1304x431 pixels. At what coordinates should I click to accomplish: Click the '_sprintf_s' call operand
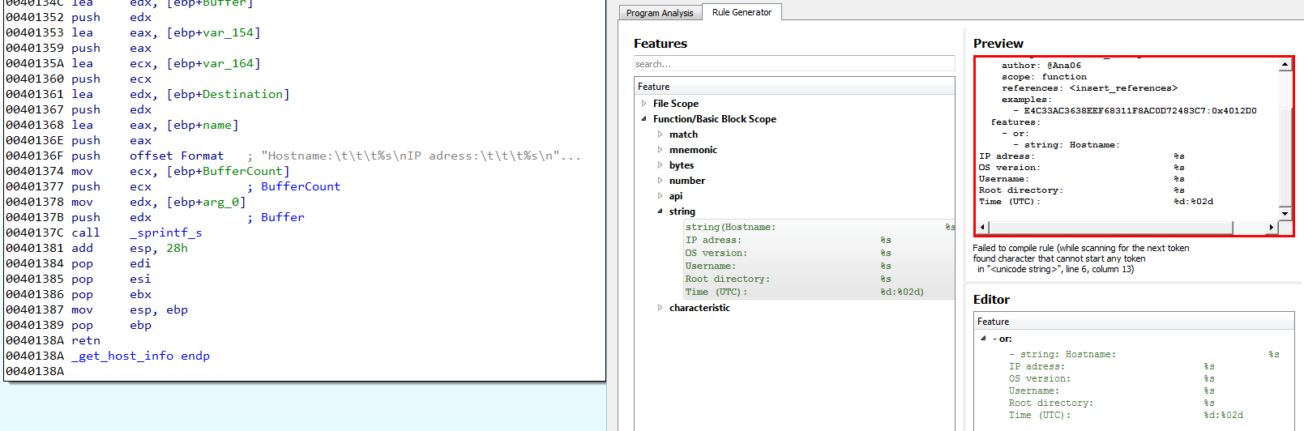click(x=166, y=233)
